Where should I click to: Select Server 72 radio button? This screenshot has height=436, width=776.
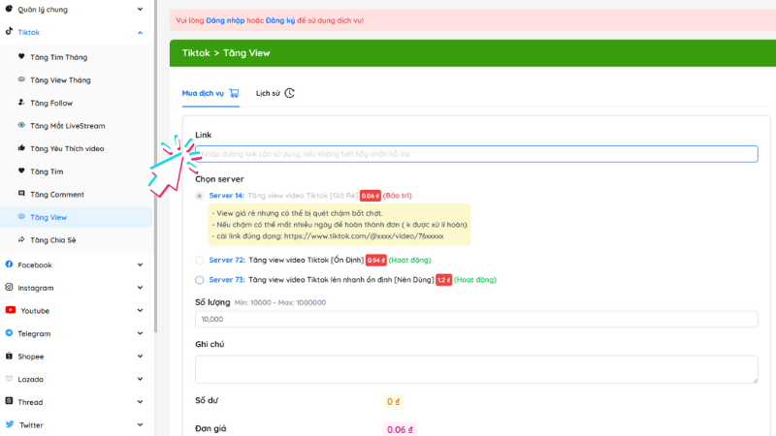[200, 260]
